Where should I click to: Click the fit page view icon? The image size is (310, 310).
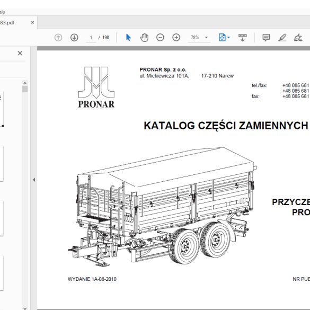tap(222, 38)
